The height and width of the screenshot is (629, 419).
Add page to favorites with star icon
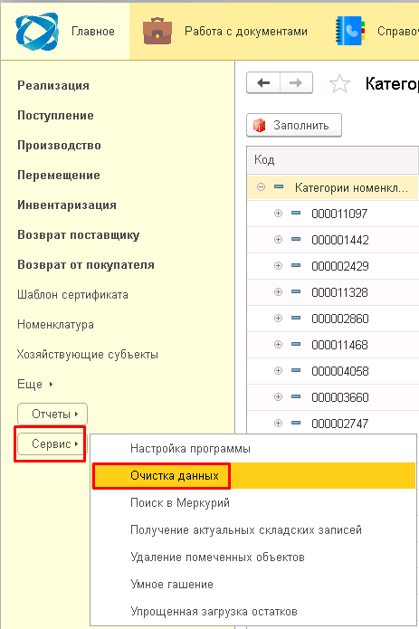[x=339, y=83]
